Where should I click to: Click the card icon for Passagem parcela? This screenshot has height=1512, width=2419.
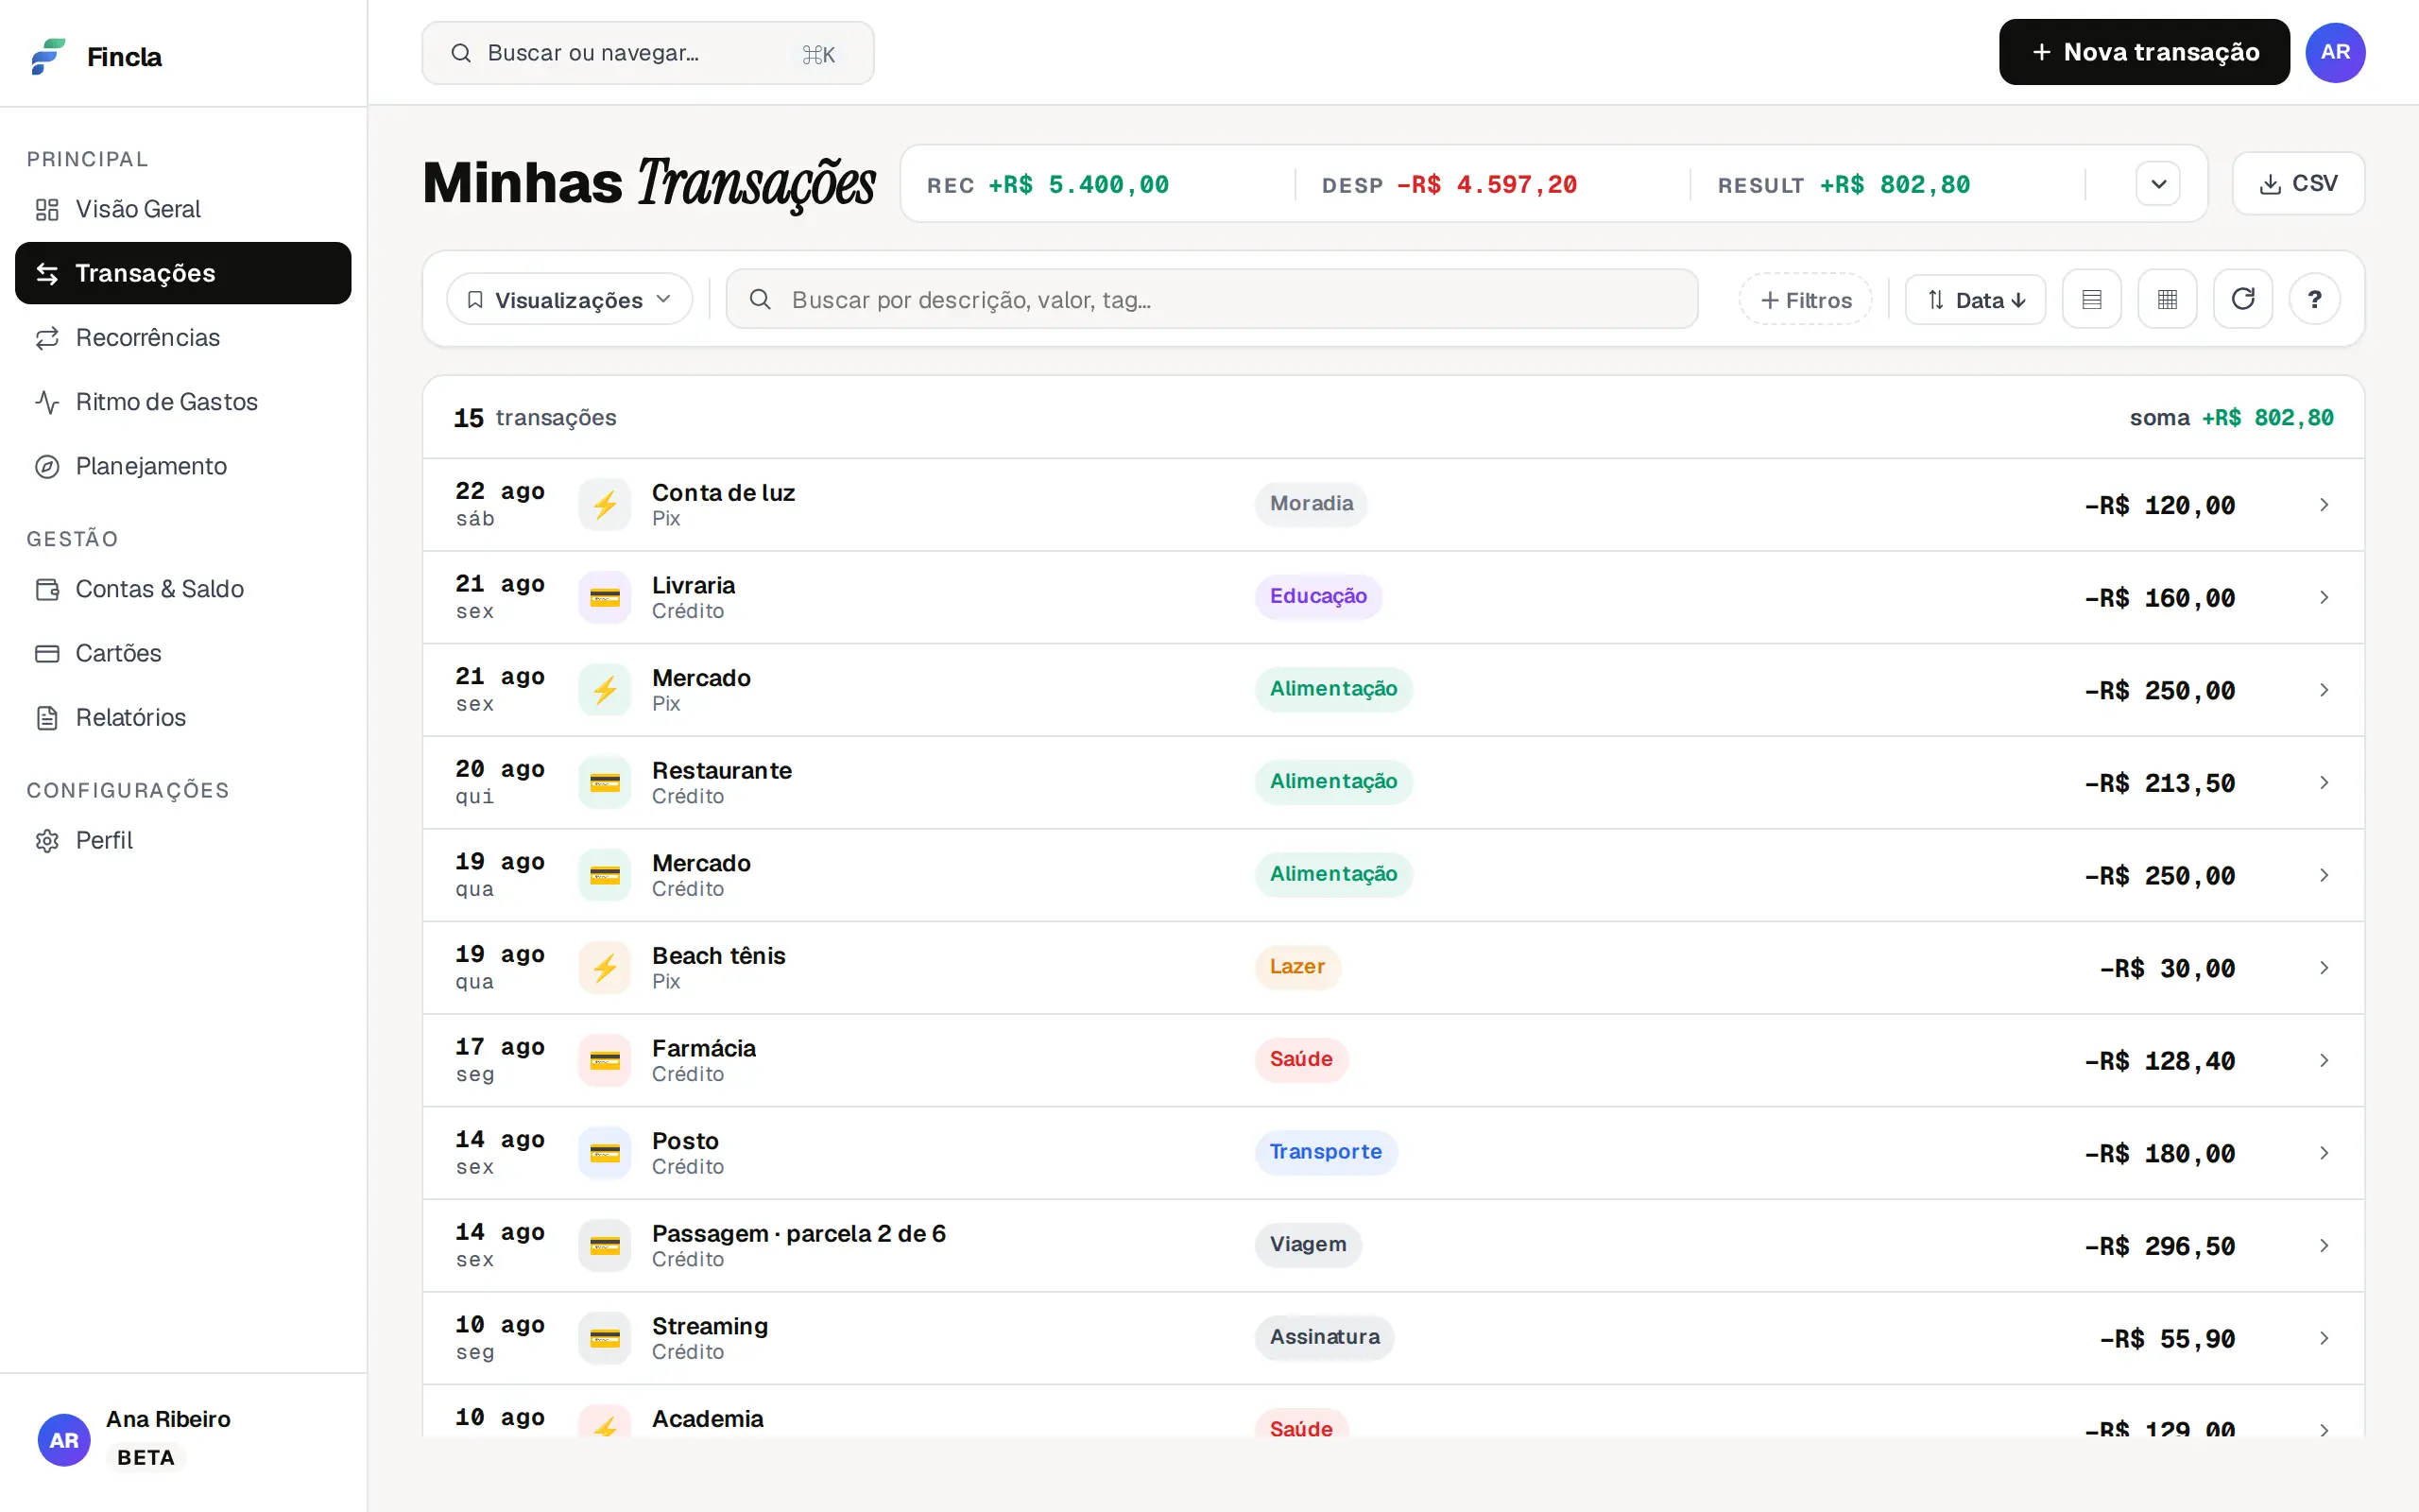pyautogui.click(x=605, y=1246)
